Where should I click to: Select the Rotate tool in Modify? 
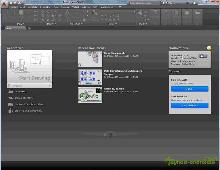(48, 12)
